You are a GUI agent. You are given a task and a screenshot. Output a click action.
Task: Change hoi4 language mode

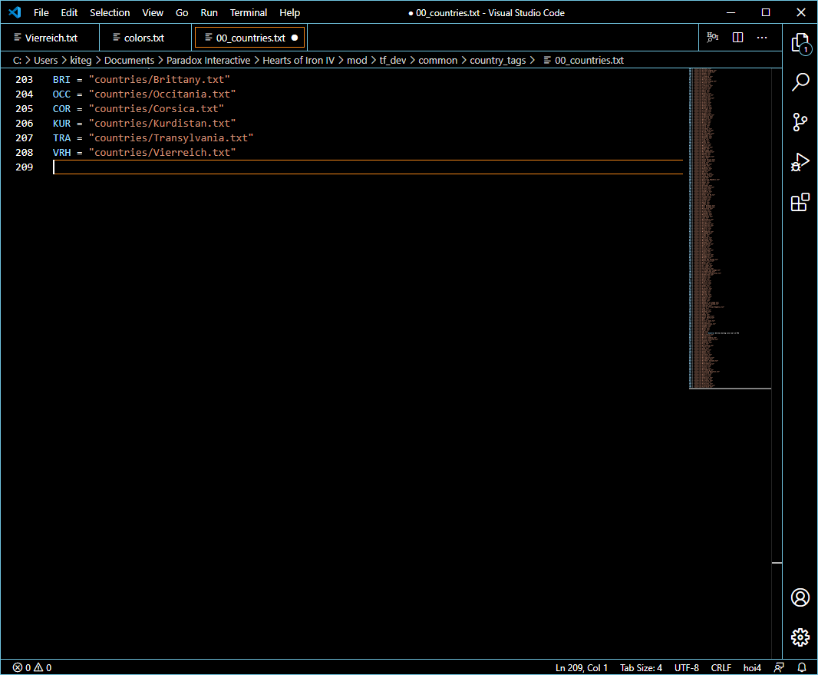(x=752, y=667)
